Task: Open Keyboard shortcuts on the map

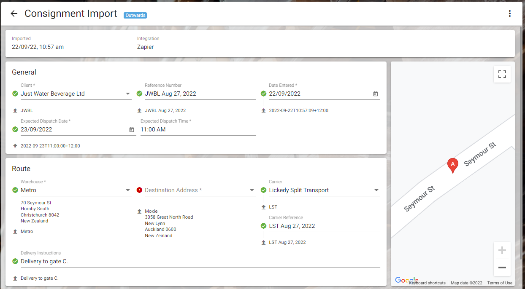Action: (x=427, y=283)
